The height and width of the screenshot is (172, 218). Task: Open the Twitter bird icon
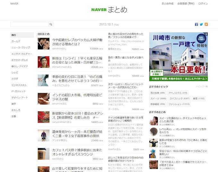coord(201,24)
